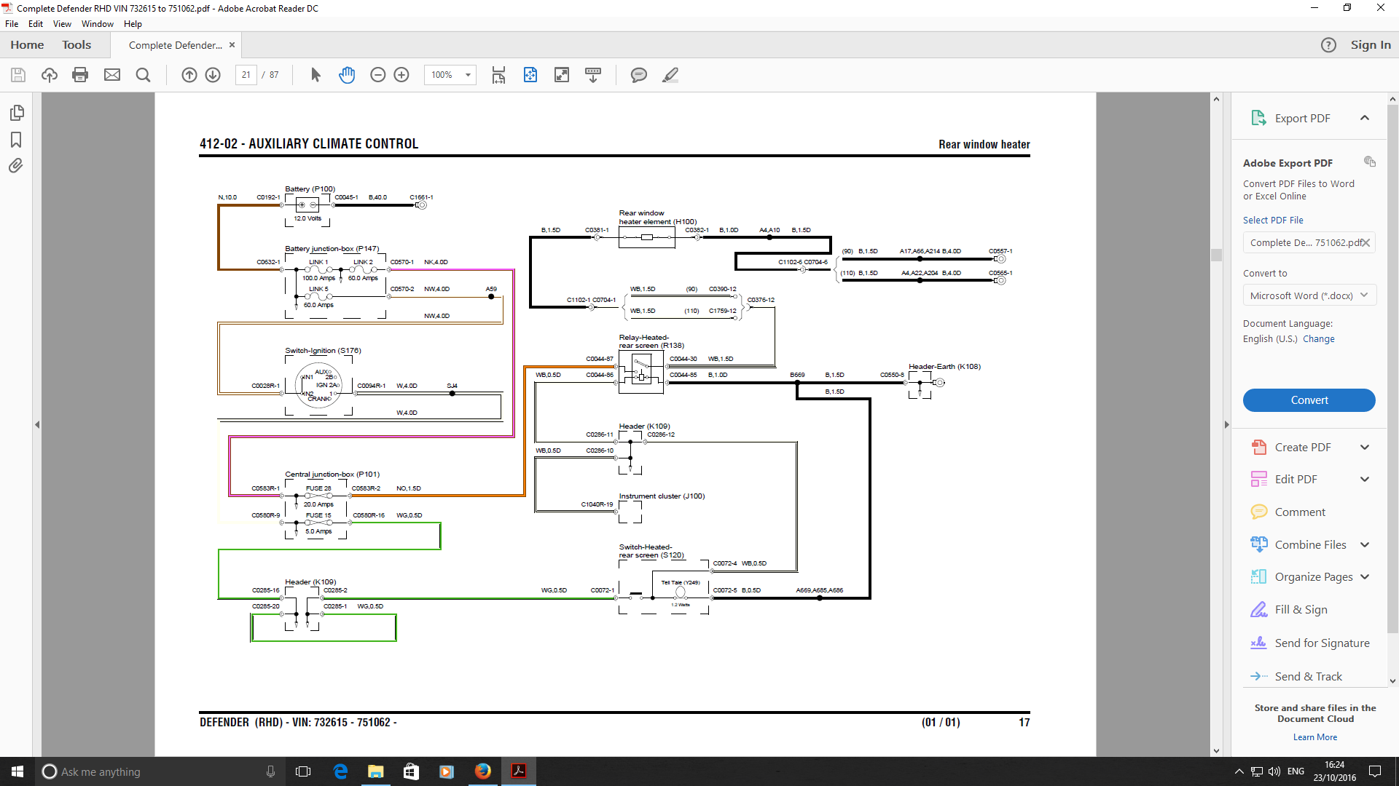The width and height of the screenshot is (1399, 786).
Task: Open the Find text search icon
Action: tap(144, 75)
